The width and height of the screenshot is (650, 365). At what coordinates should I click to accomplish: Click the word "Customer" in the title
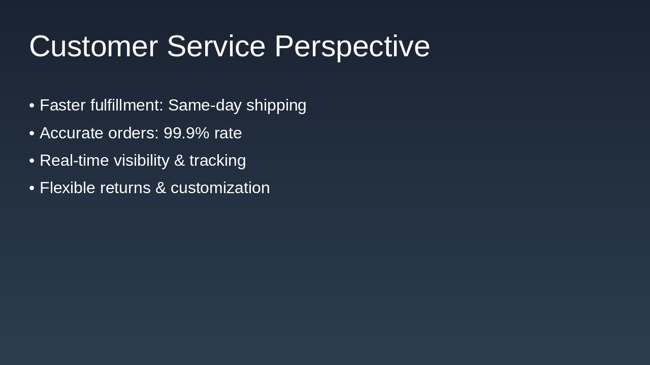[x=93, y=46]
